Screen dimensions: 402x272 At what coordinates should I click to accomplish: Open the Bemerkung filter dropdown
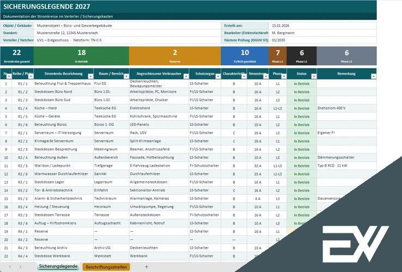(374, 76)
